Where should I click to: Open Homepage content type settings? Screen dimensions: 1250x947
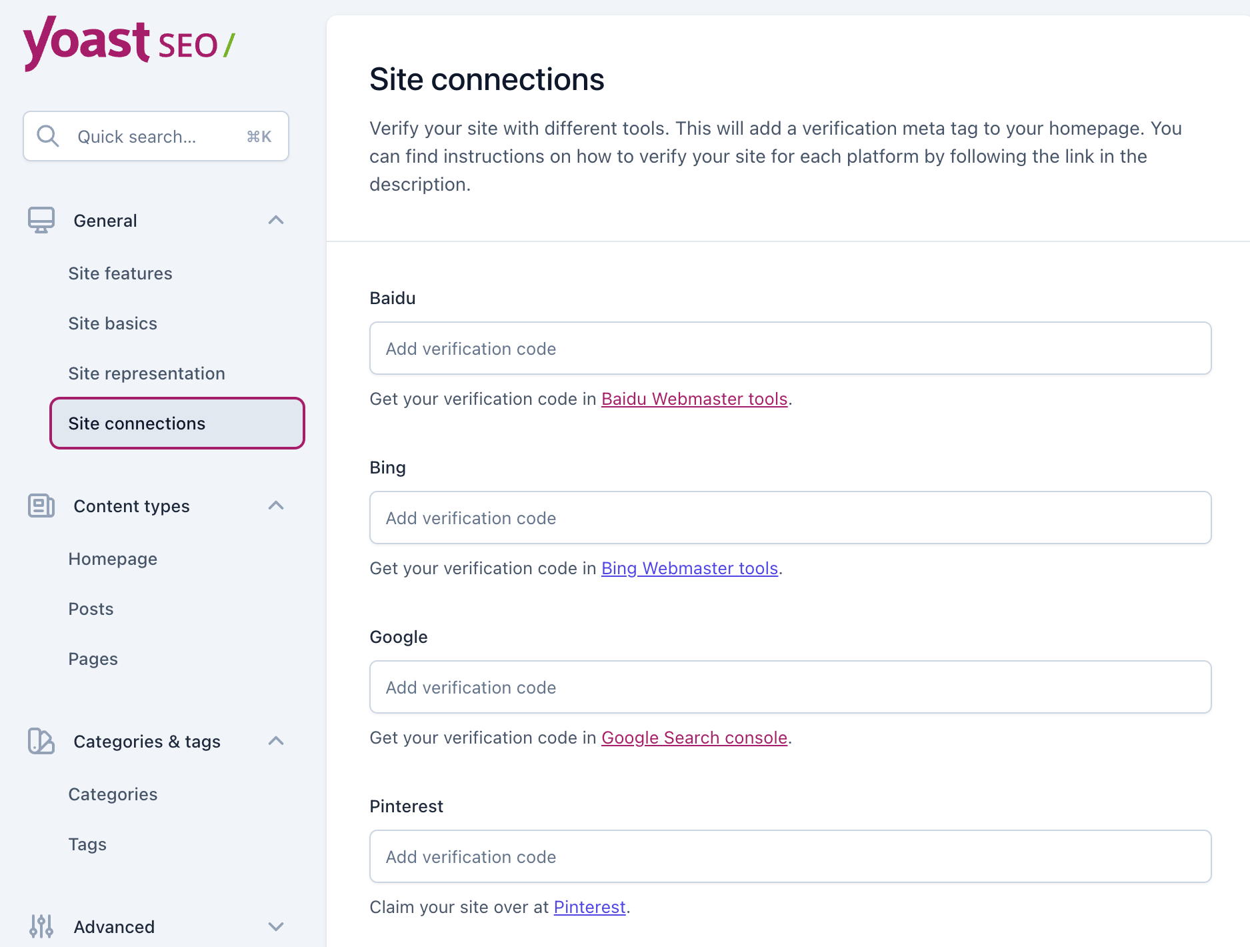tap(113, 559)
